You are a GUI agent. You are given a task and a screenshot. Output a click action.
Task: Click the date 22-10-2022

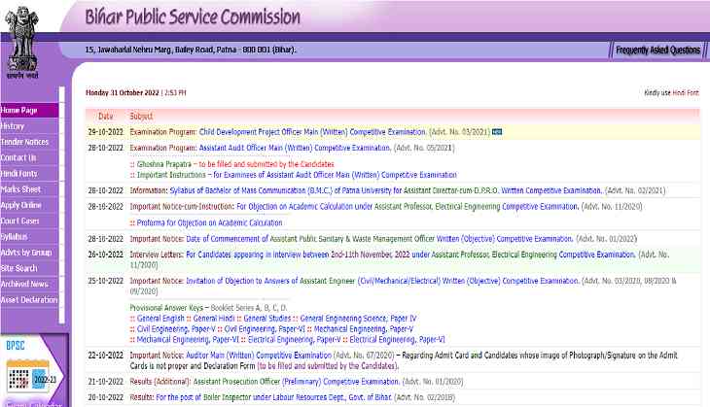click(105, 356)
